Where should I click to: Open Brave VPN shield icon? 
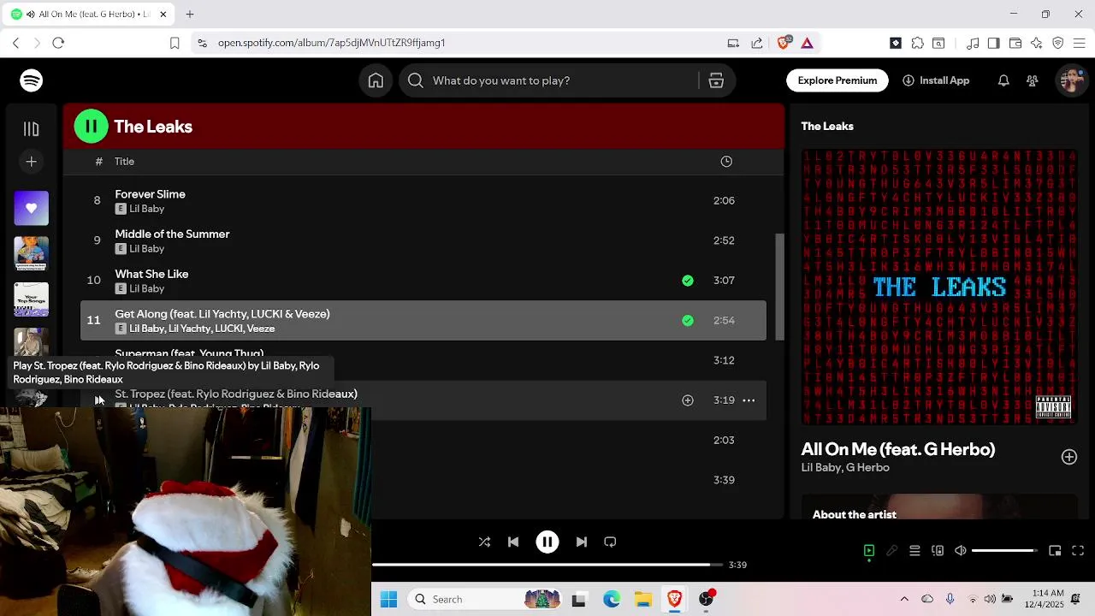(x=1058, y=43)
